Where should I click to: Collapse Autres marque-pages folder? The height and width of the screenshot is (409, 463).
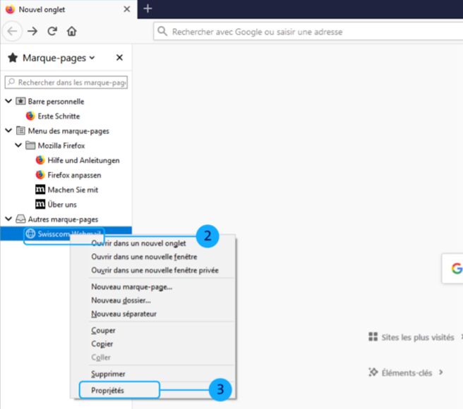click(x=8, y=219)
